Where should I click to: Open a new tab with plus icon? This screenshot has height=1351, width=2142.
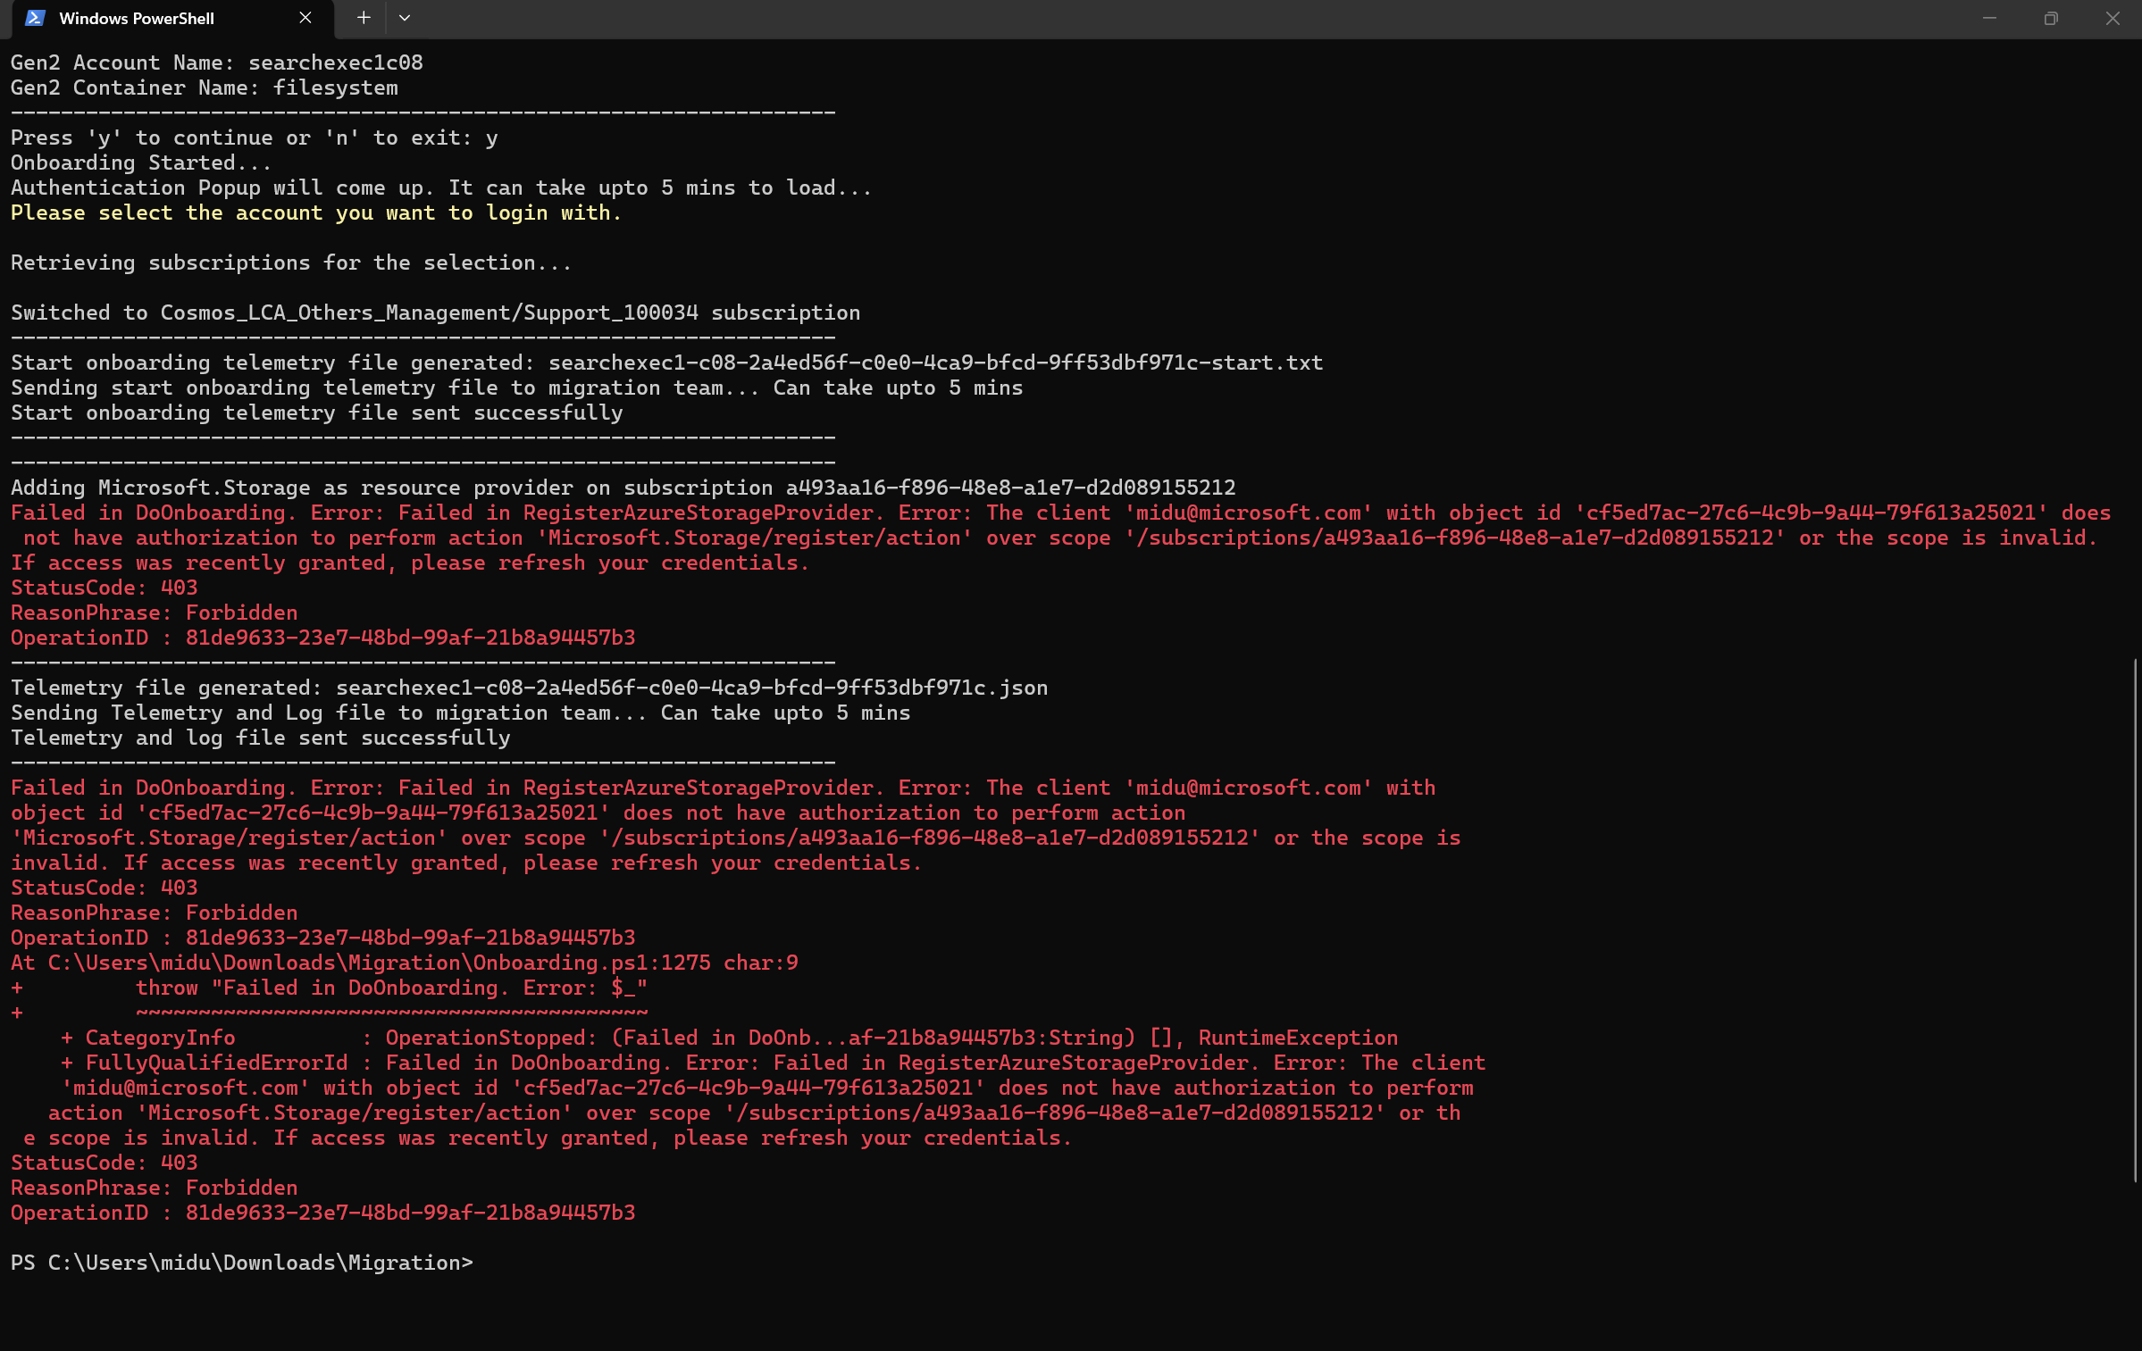tap(364, 18)
